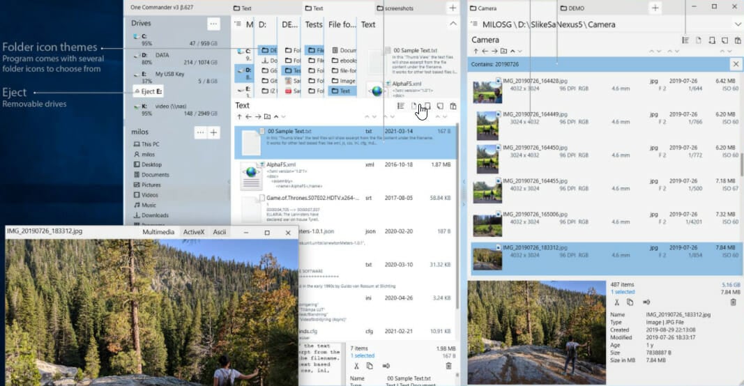Copy the selected file in Camera pane

click(x=630, y=302)
